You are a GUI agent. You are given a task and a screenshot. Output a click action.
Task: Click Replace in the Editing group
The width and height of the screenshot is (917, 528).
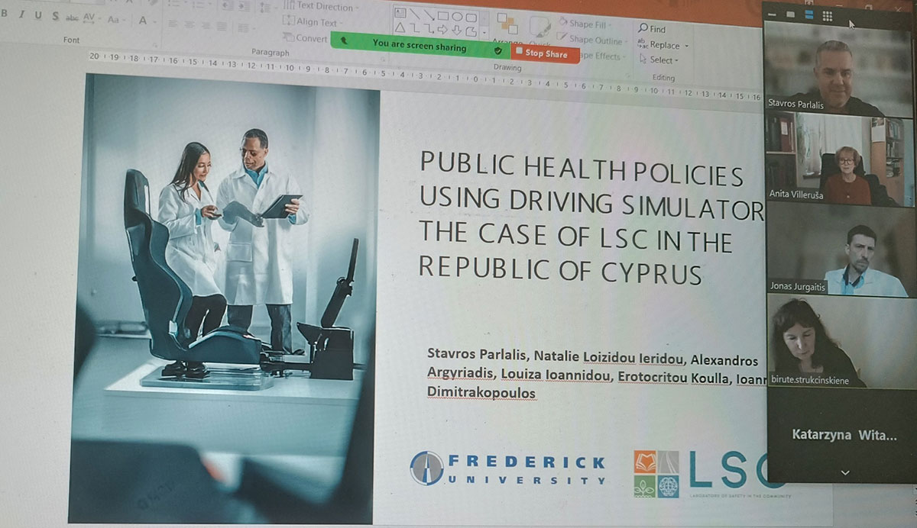point(663,45)
